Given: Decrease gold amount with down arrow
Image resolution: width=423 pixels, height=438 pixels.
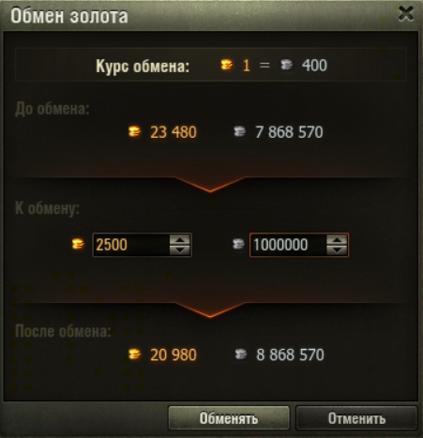Looking at the screenshot, I should 180,249.
